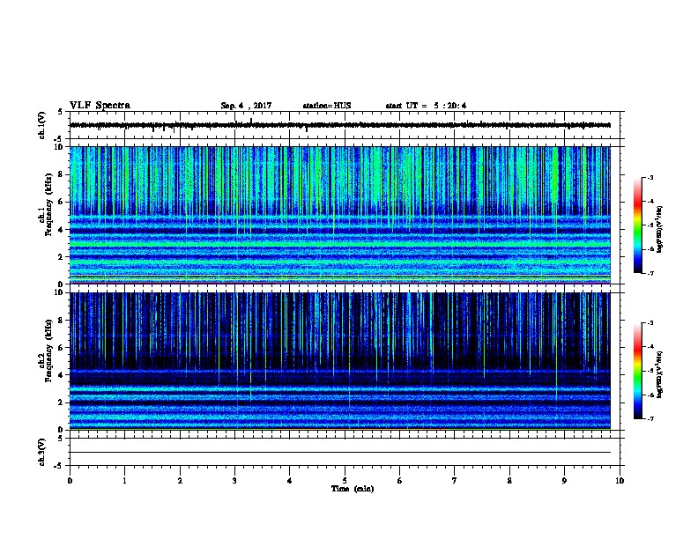Select the "ch.1(V)" waveform axis label

click(41, 125)
